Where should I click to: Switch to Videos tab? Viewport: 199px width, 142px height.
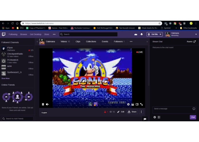click(65, 41)
